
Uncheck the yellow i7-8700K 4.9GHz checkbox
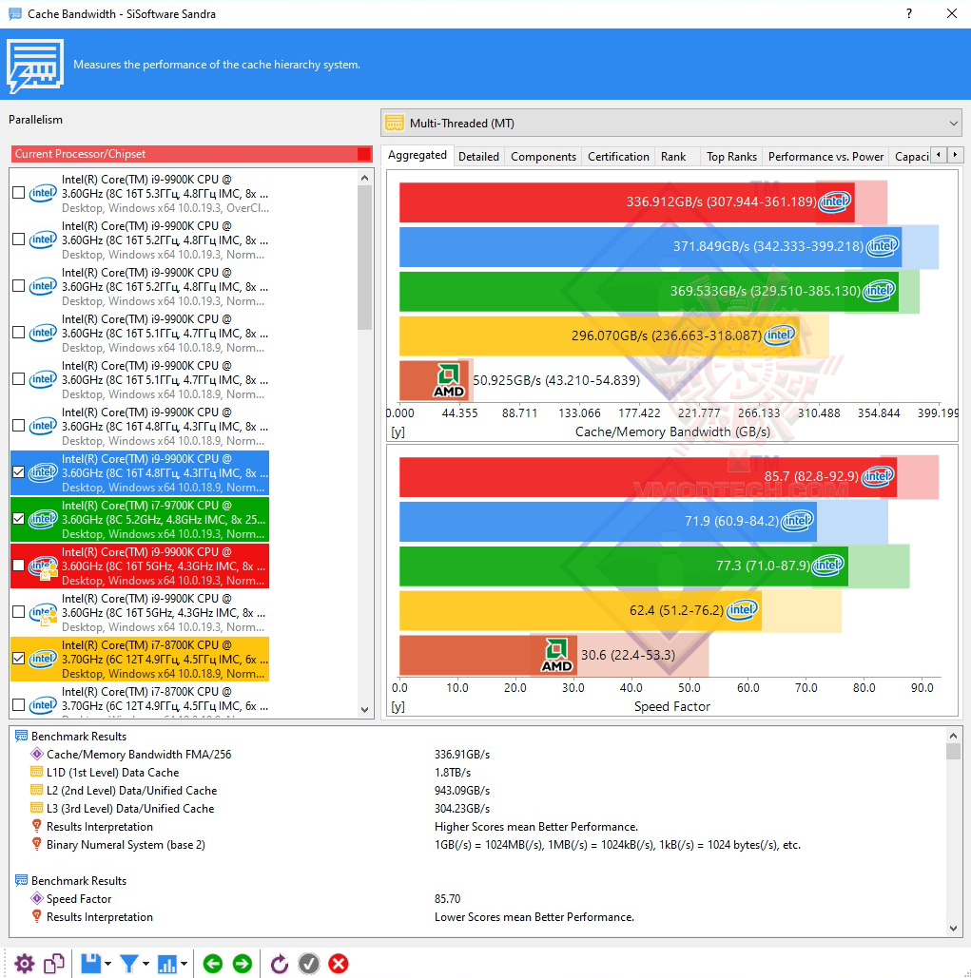pyautogui.click(x=19, y=659)
